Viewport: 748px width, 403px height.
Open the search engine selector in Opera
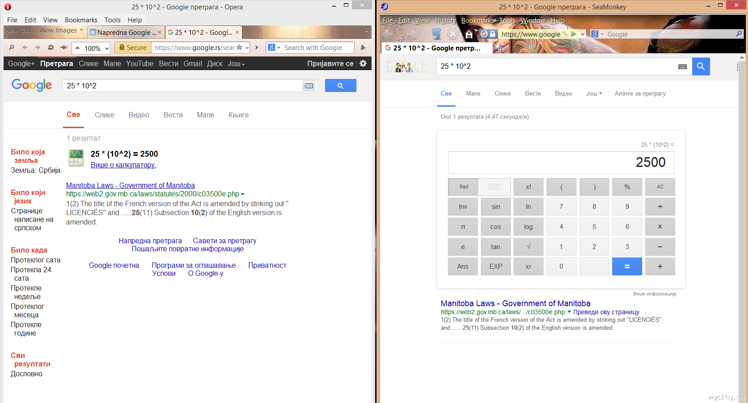[x=274, y=48]
